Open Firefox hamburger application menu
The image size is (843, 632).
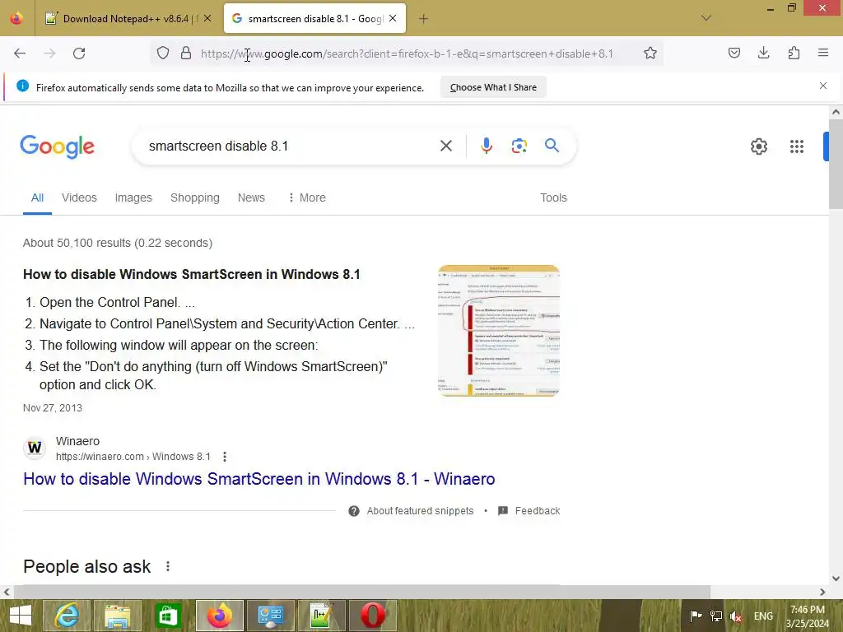tap(823, 53)
